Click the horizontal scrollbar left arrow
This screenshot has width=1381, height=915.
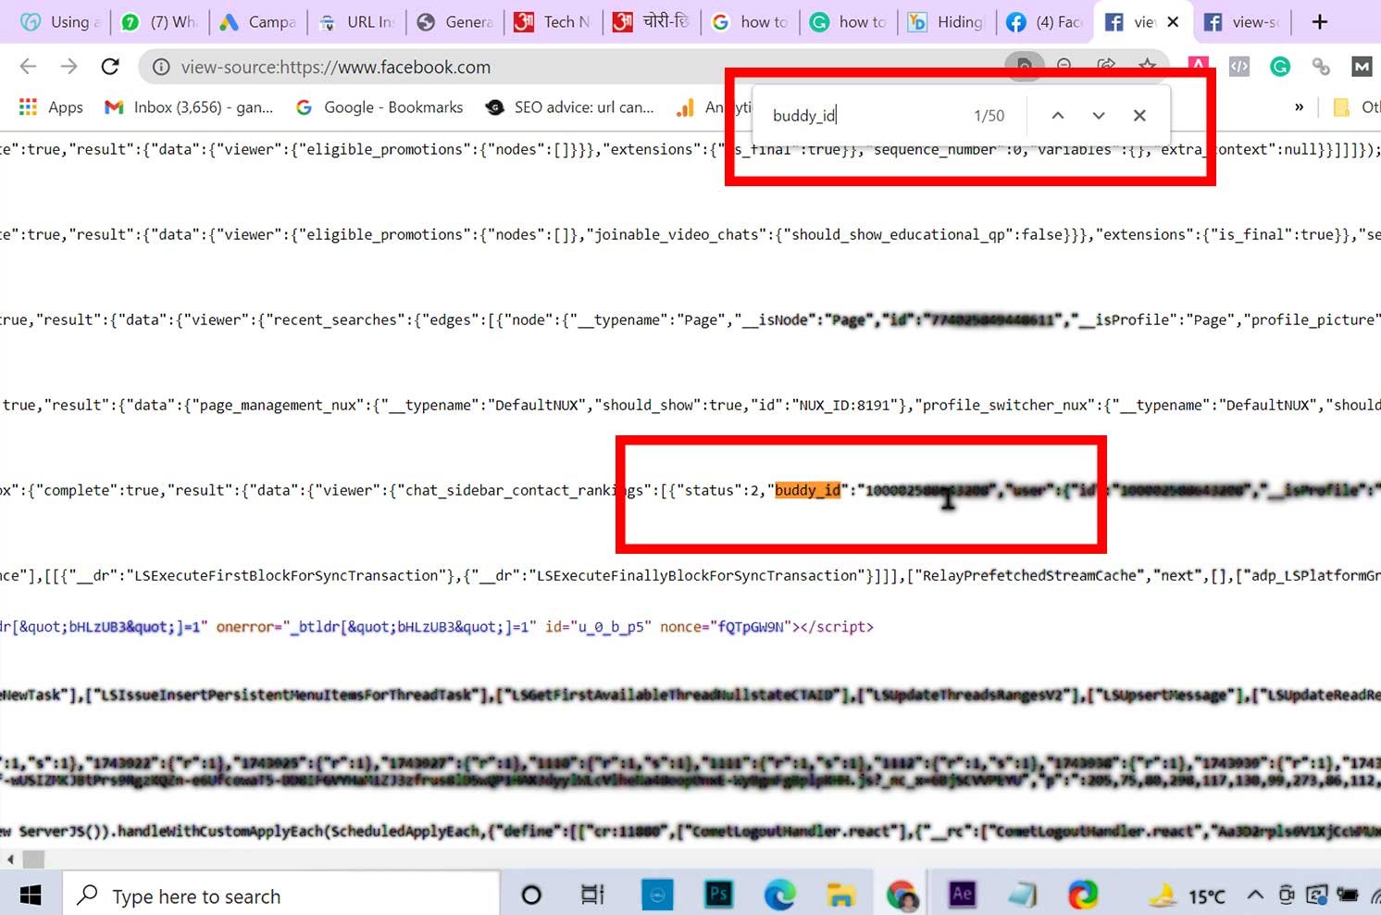[x=10, y=859]
